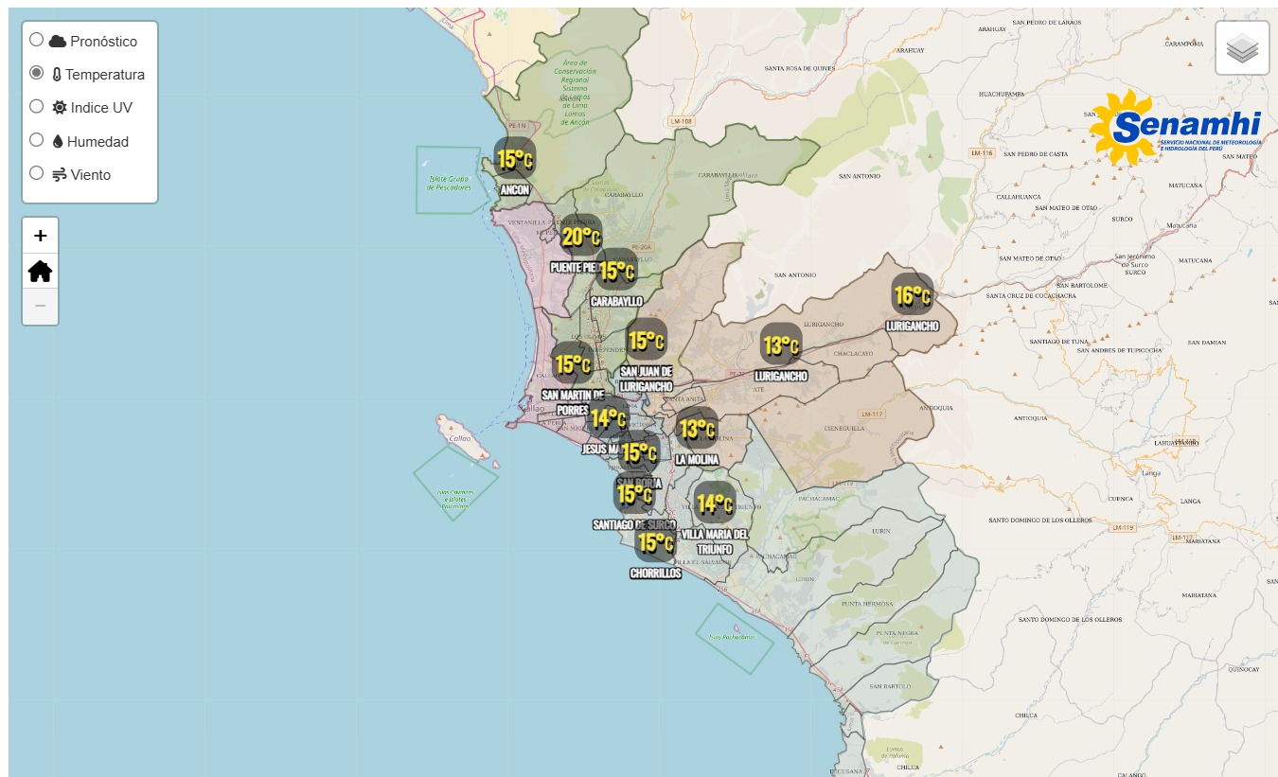Screen dimensions: 1278x777
Task: Enable the Humedad radio option
Action: [36, 140]
